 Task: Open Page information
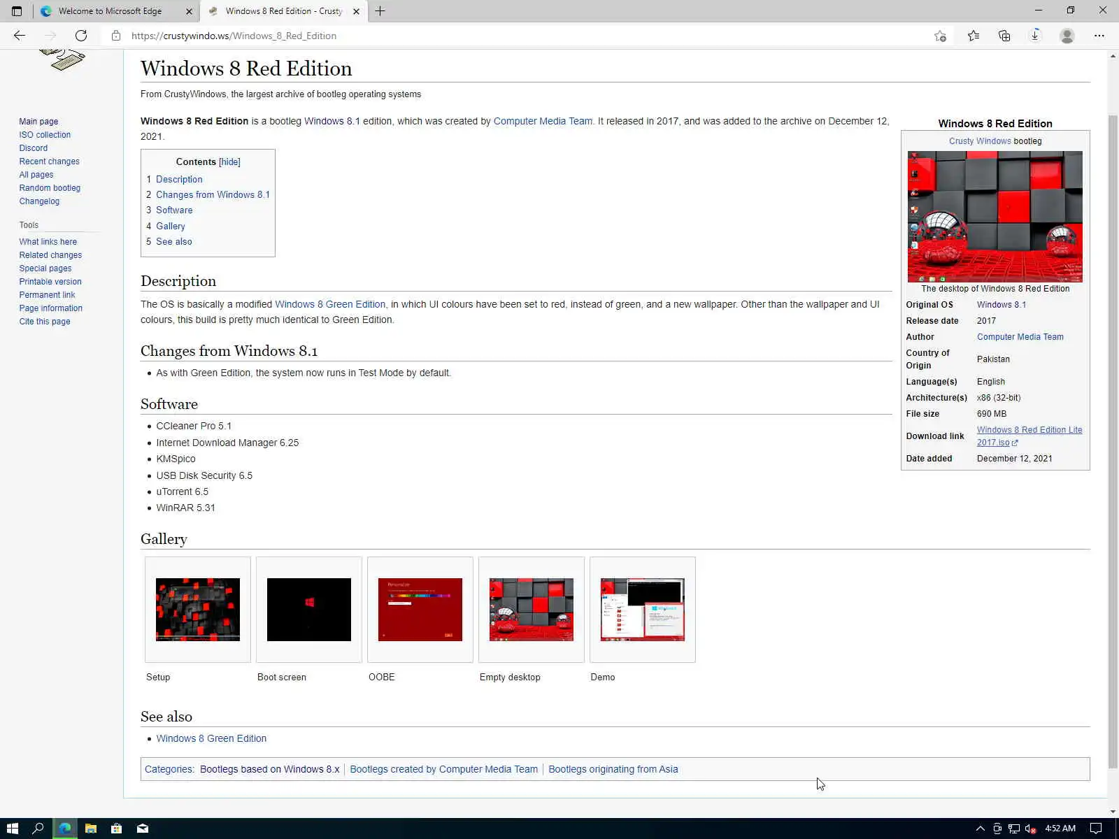[x=51, y=308]
